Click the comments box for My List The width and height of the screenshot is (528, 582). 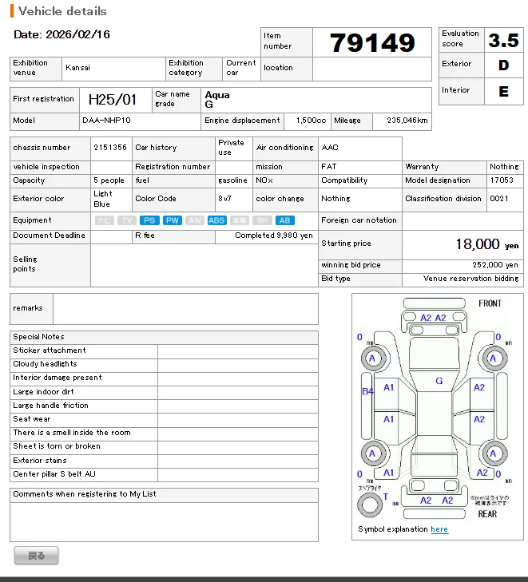(164, 522)
